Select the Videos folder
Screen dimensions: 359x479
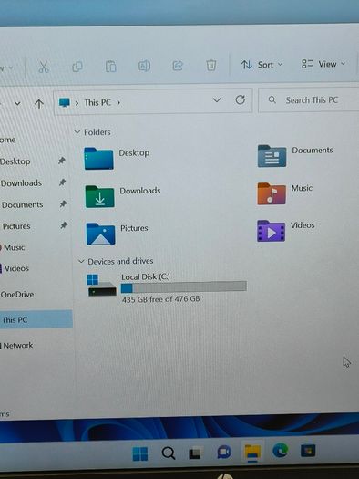286,231
